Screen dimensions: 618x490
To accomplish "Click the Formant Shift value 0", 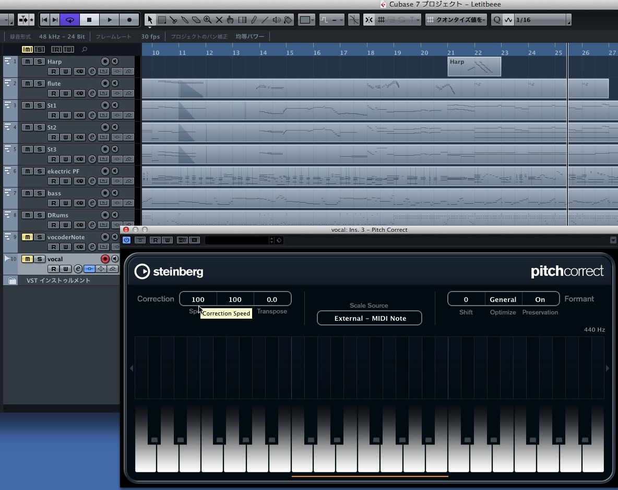I will 466,299.
